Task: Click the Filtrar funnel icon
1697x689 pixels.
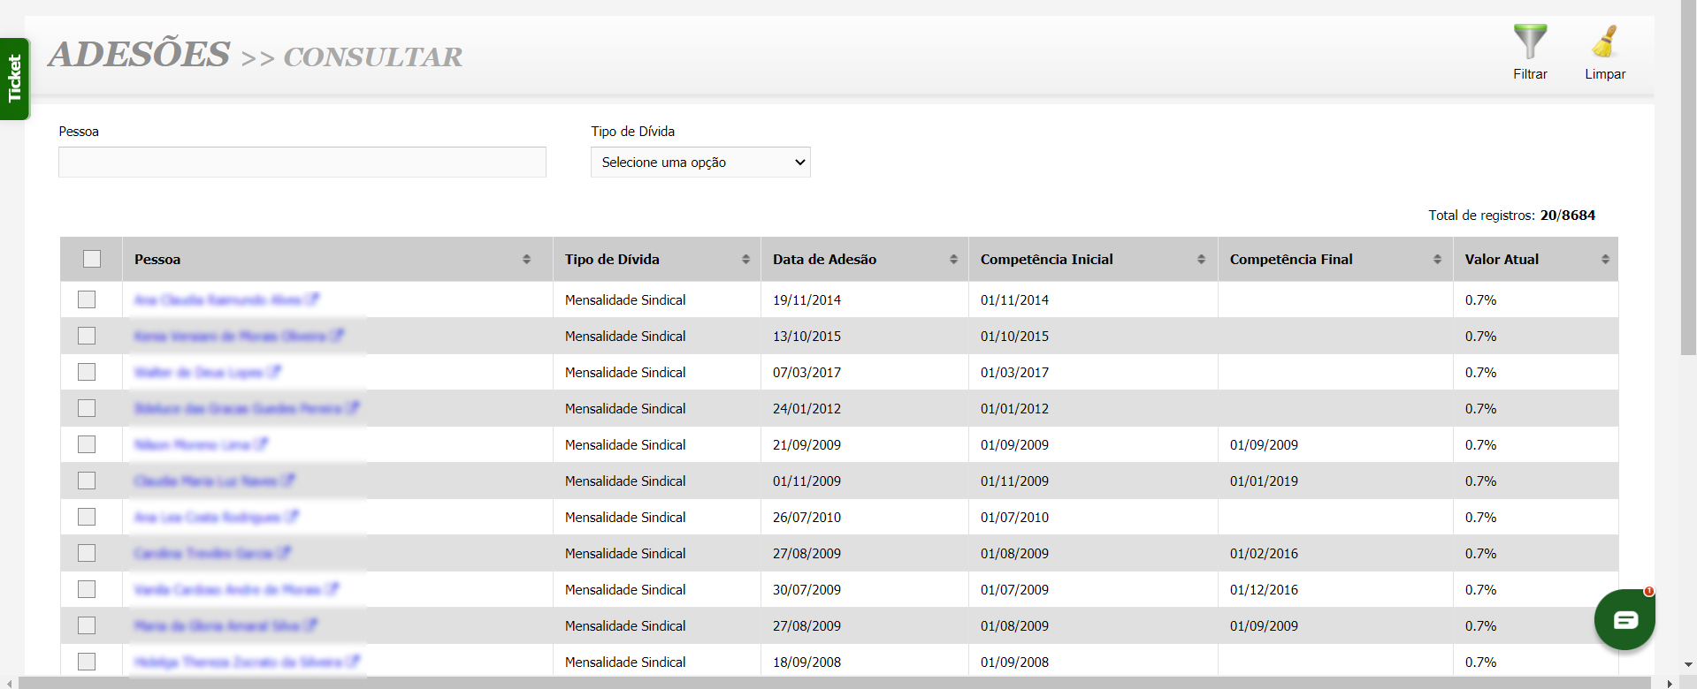Action: (x=1530, y=42)
